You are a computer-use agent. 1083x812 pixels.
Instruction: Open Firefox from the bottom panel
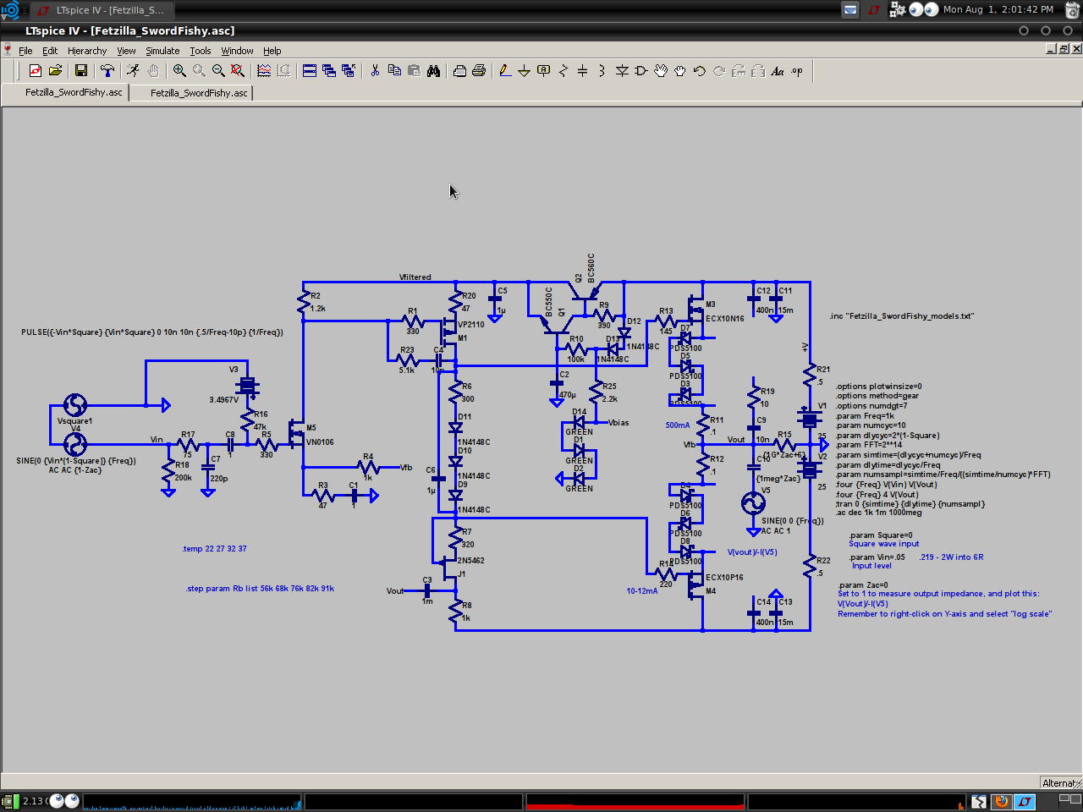pyautogui.click(x=1002, y=801)
